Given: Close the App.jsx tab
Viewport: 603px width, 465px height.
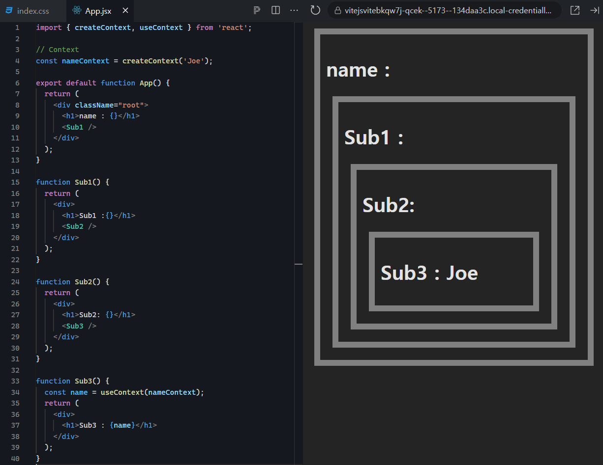Looking at the screenshot, I should point(125,10).
